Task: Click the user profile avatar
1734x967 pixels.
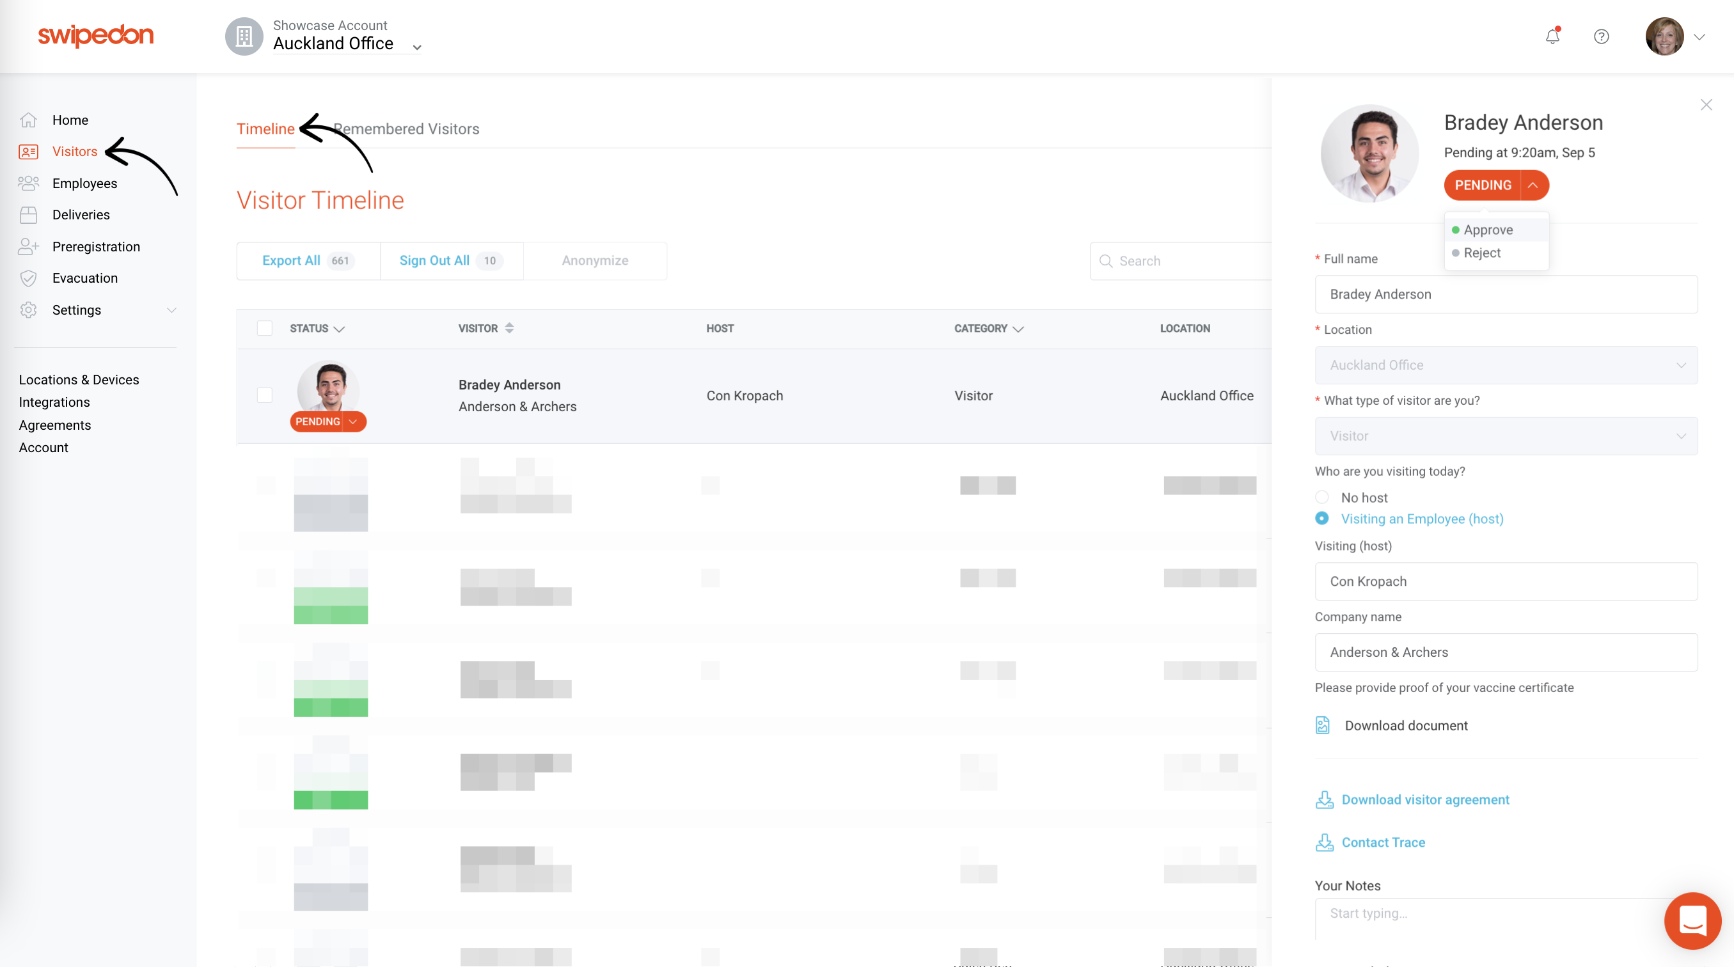Action: pyautogui.click(x=1664, y=36)
